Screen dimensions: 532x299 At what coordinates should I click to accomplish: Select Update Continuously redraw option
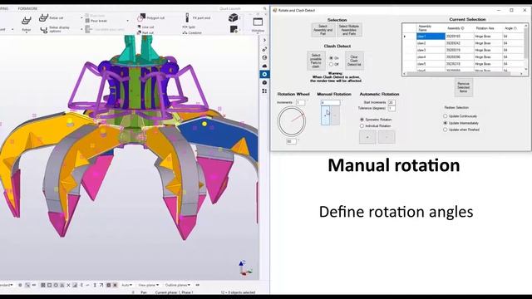pyautogui.click(x=460, y=116)
